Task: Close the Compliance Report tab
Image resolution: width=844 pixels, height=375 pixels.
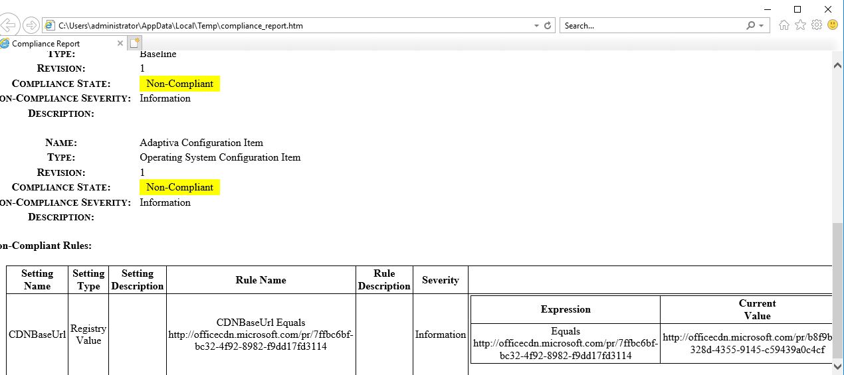Action: [120, 43]
